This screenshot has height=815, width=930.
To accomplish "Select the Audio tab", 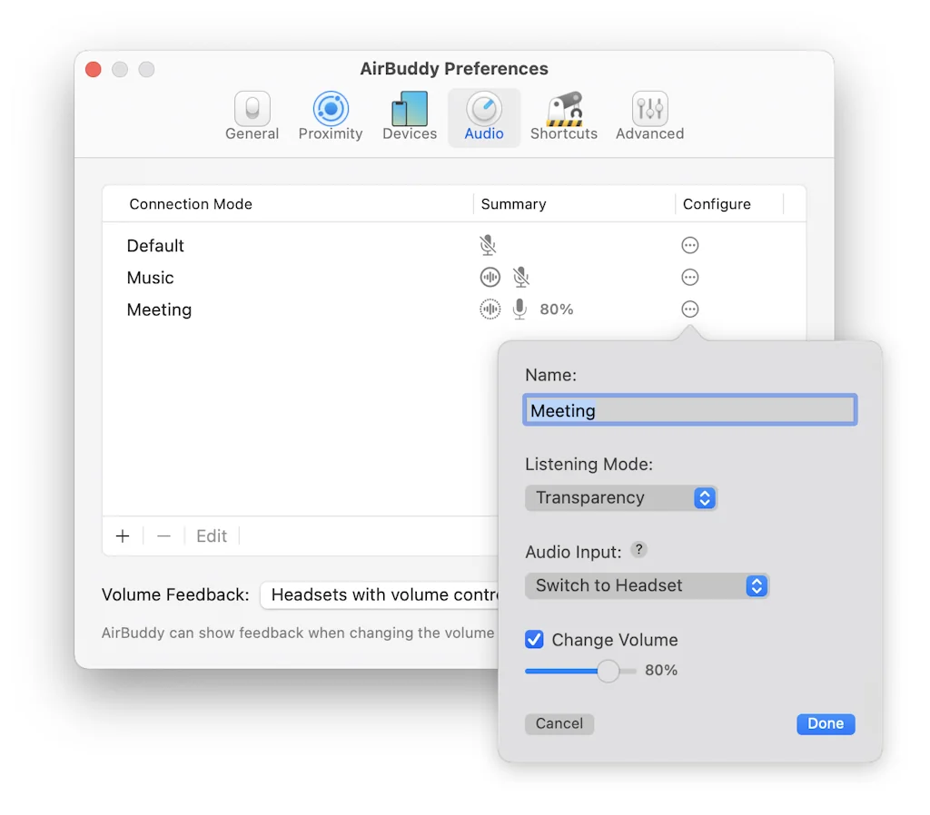I will (484, 117).
